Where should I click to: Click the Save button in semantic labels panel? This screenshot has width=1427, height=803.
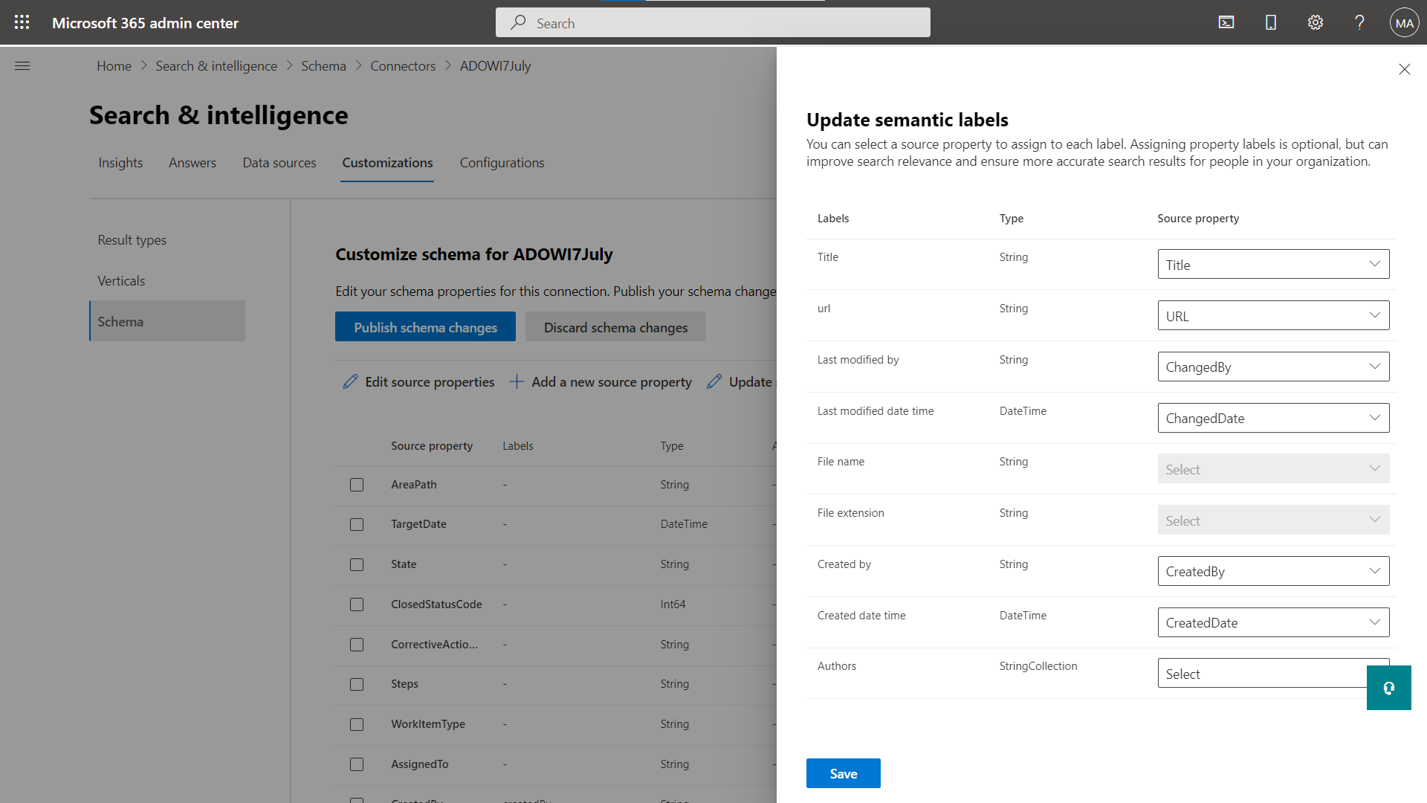click(x=843, y=773)
